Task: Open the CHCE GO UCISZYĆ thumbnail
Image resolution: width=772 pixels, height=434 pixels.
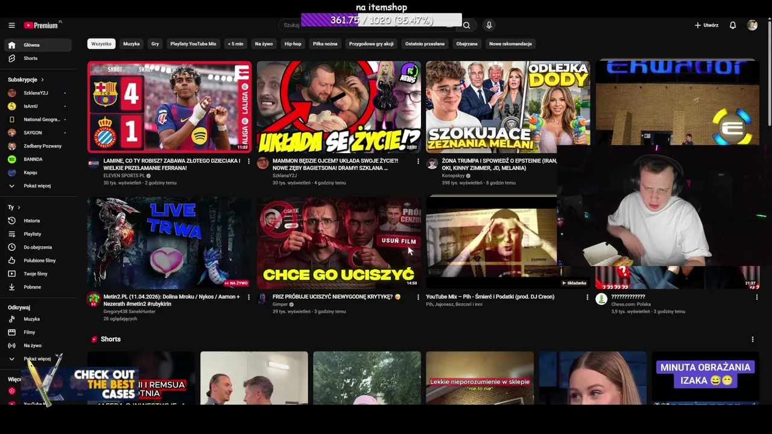Action: 339,242
